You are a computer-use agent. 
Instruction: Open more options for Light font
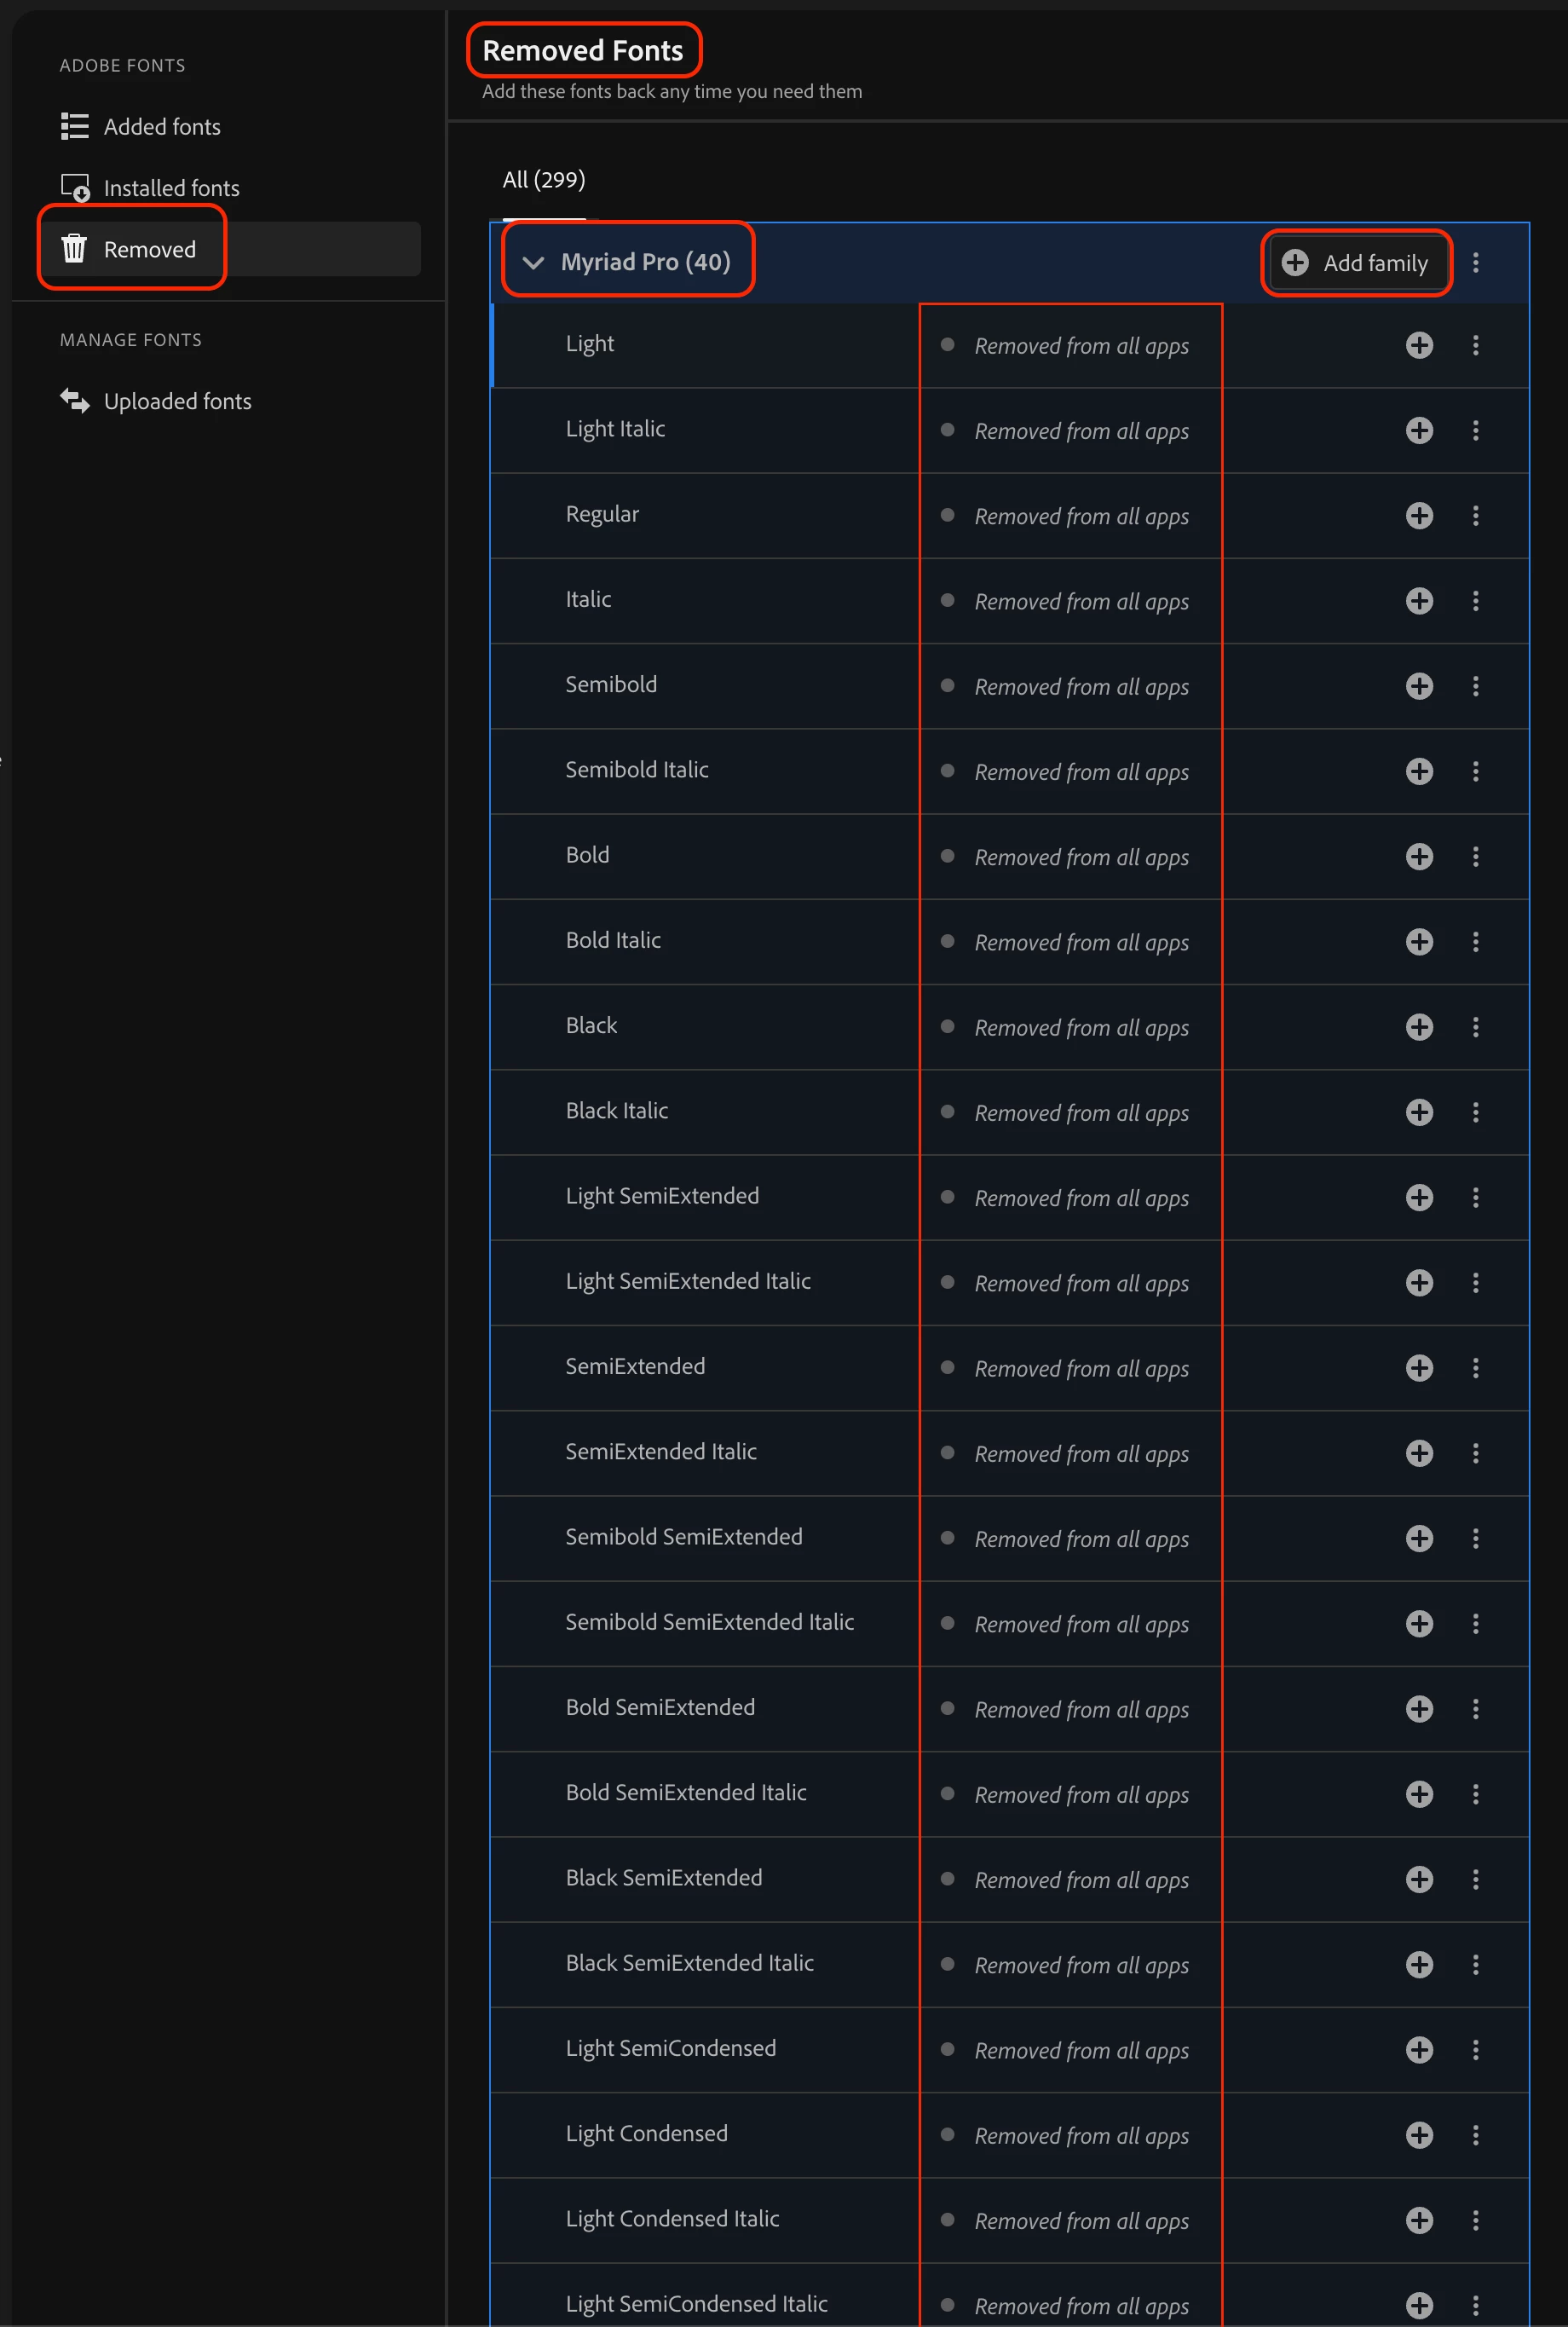1476,345
